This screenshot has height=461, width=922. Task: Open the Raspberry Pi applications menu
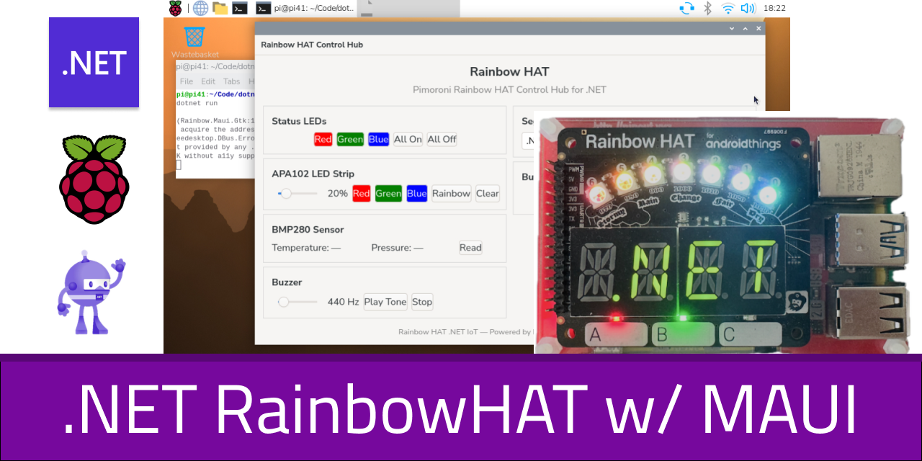(x=175, y=8)
